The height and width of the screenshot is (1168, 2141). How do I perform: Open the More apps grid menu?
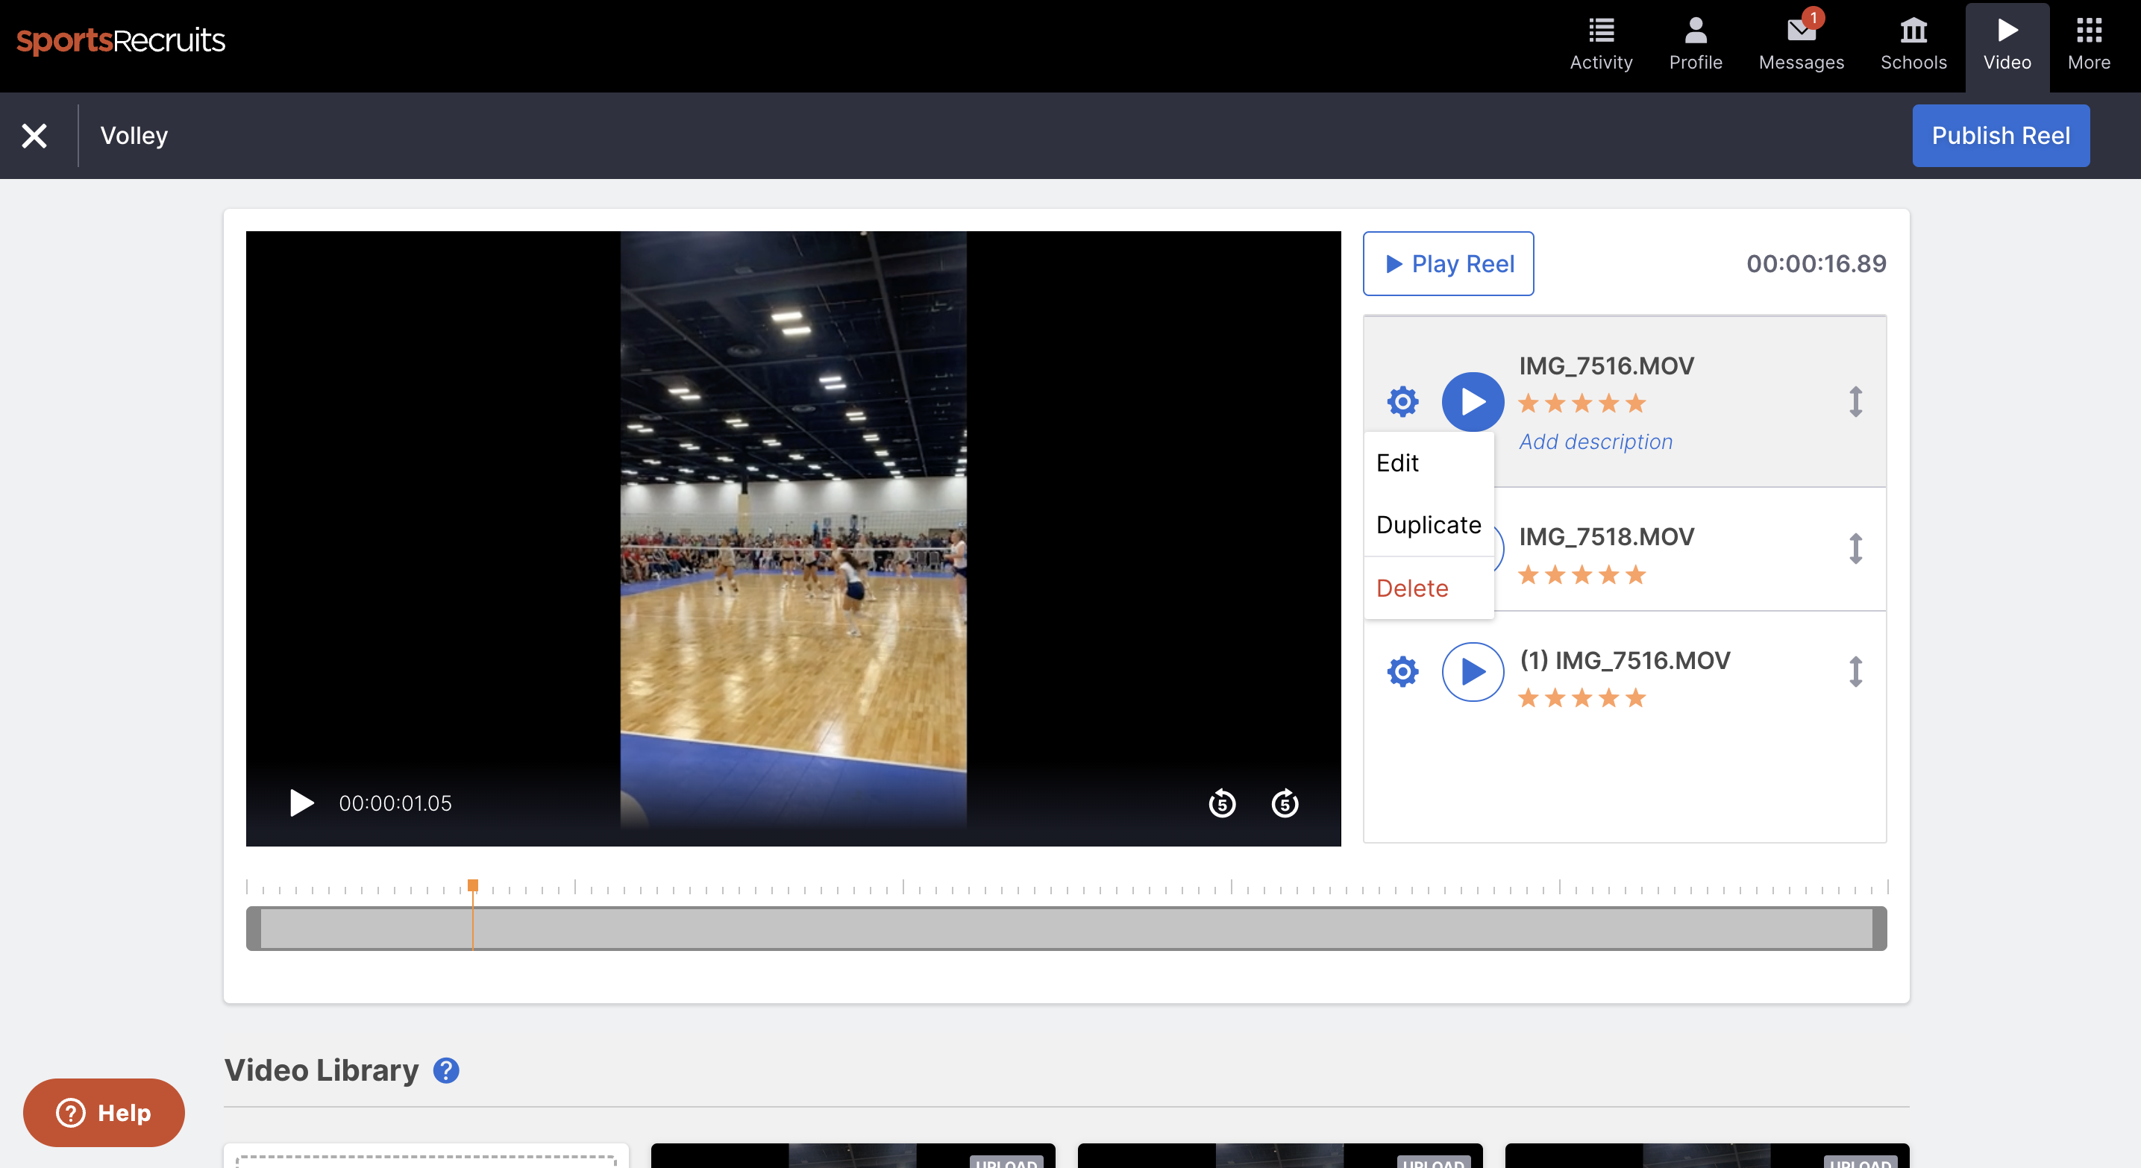coord(2088,31)
